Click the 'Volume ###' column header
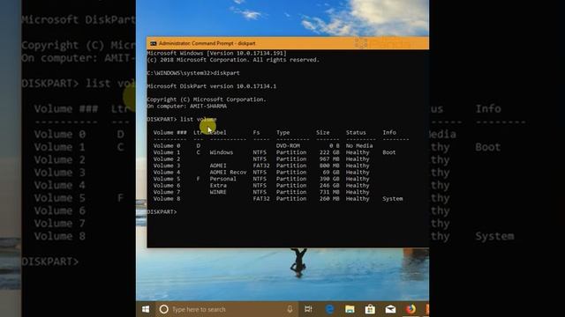This screenshot has height=317, width=565. coord(170,133)
